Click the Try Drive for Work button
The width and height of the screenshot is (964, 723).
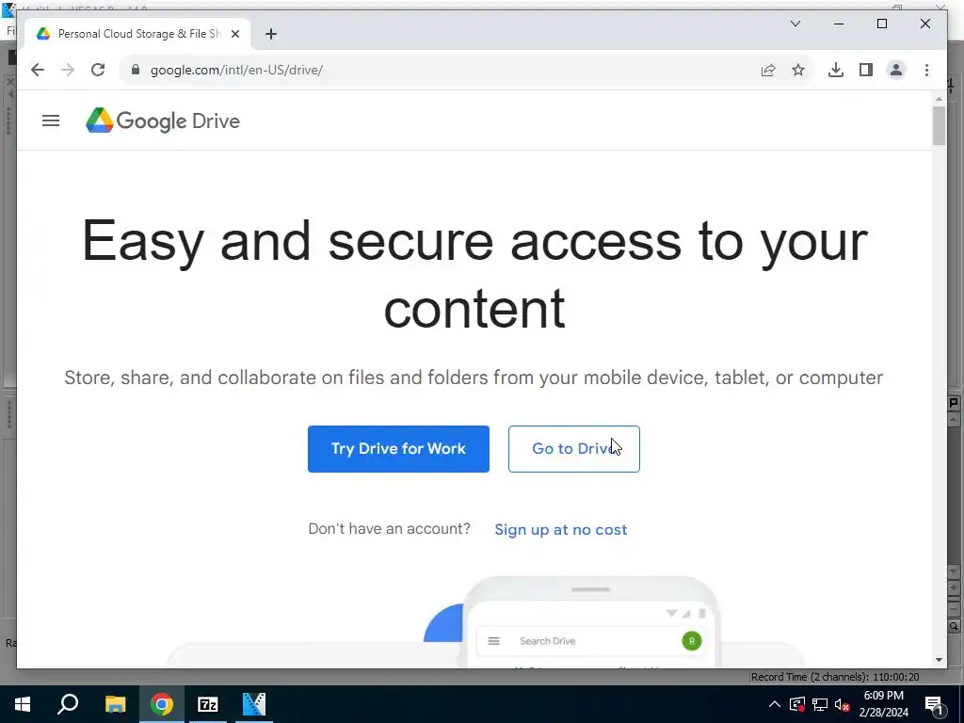(398, 449)
